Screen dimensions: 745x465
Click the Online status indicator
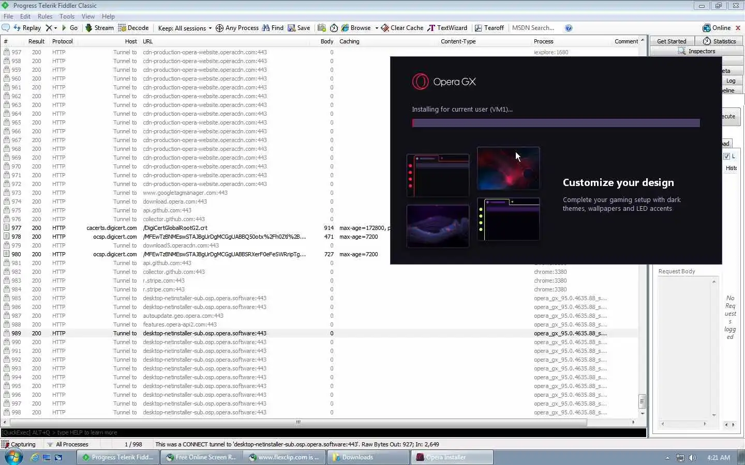[717, 28]
